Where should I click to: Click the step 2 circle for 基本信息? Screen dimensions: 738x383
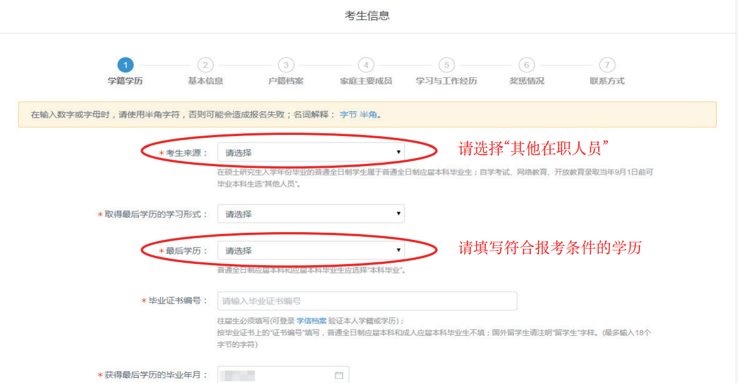coord(205,65)
